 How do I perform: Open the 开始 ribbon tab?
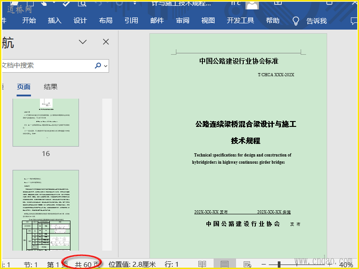click(x=29, y=21)
